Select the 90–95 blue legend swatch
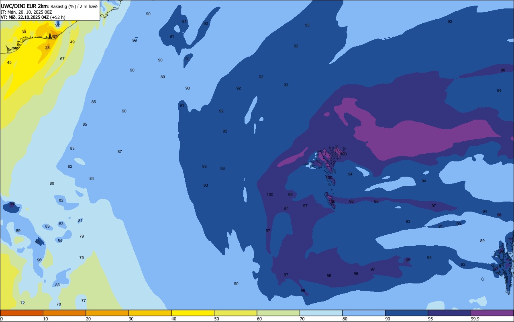 tap(406, 313)
